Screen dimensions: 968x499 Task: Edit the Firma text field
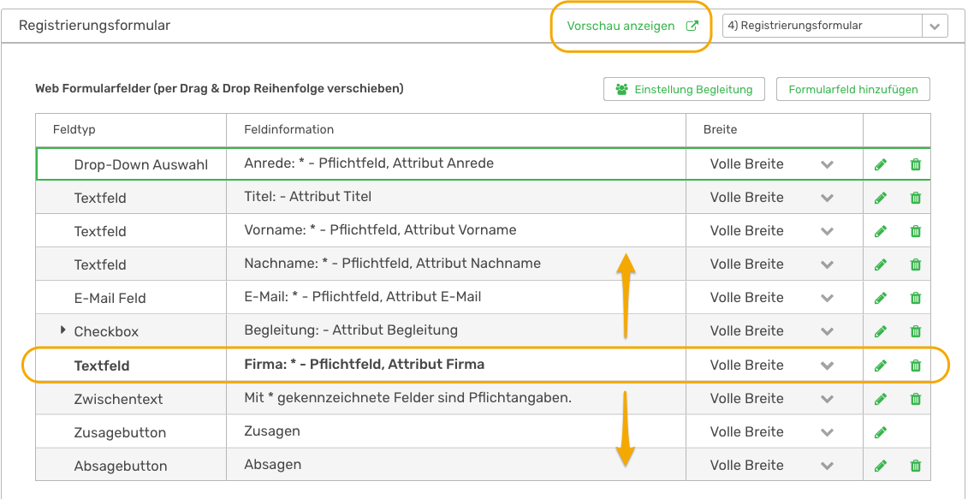881,365
